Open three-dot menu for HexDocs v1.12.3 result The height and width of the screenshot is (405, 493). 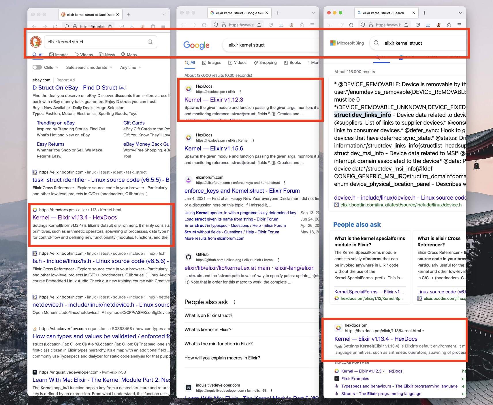[x=240, y=92]
